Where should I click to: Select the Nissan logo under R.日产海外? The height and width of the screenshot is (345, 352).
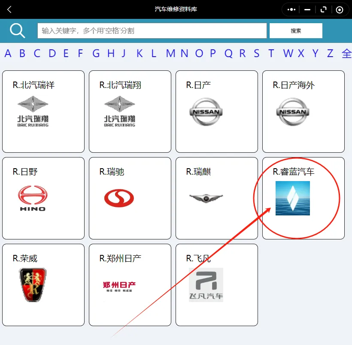click(293, 112)
